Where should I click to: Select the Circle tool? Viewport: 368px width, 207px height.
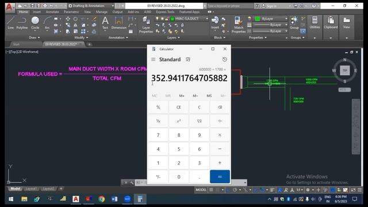point(35,23)
